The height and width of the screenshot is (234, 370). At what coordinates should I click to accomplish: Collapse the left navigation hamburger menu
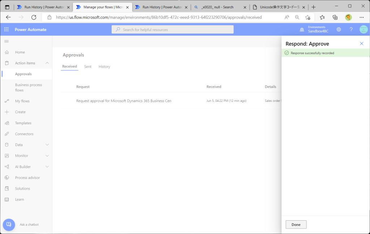click(7, 41)
